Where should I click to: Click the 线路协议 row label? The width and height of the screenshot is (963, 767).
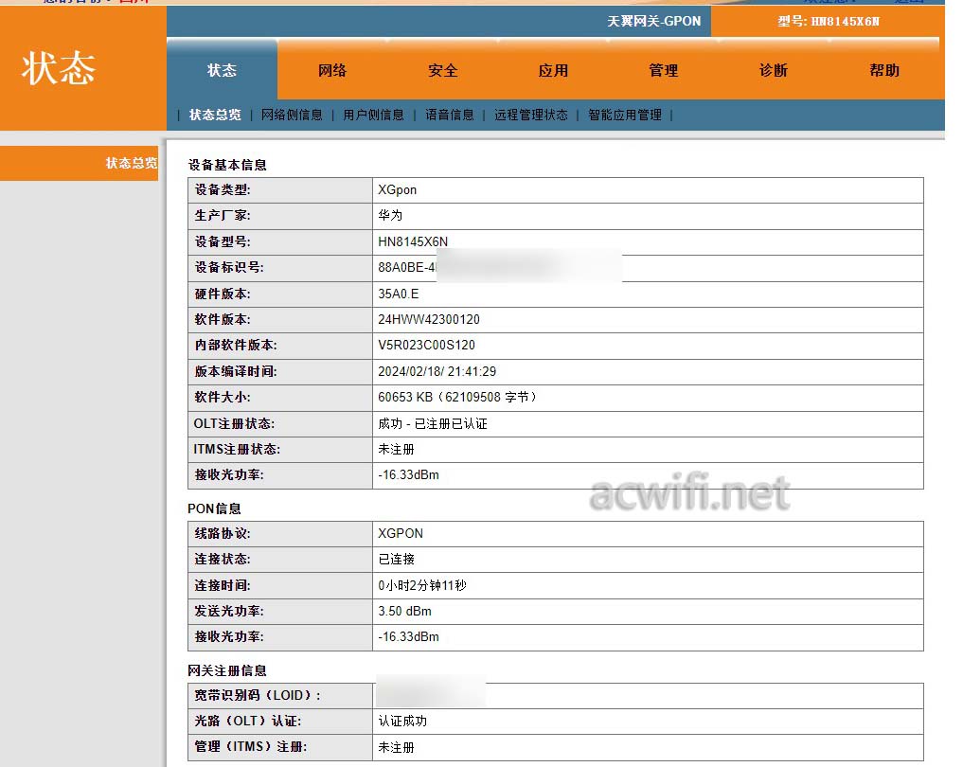coord(223,533)
